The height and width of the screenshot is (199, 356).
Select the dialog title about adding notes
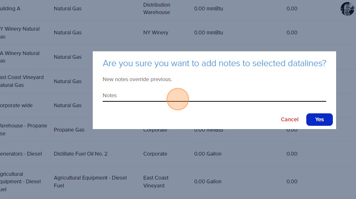click(214, 63)
